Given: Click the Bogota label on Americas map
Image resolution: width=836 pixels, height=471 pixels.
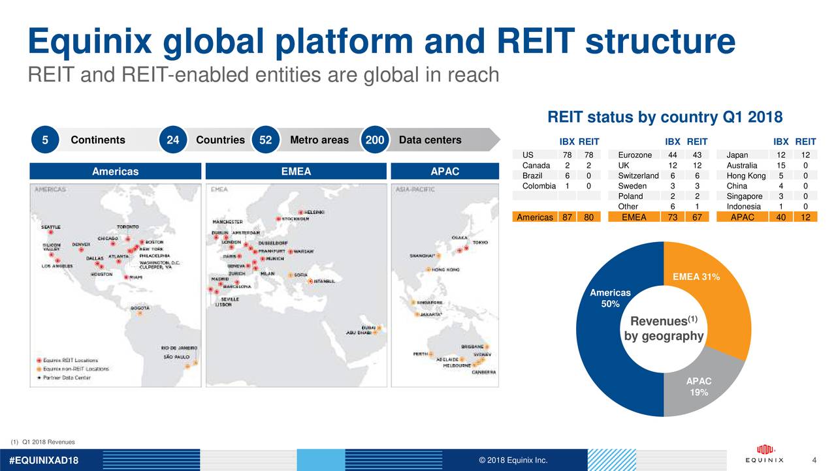Looking at the screenshot, I should pyautogui.click(x=140, y=307).
